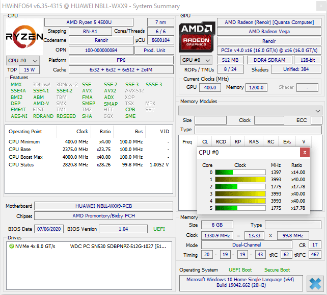Screen dimensions: 327x295
Task: Click Core 0 clock bar
Action: point(240,173)
